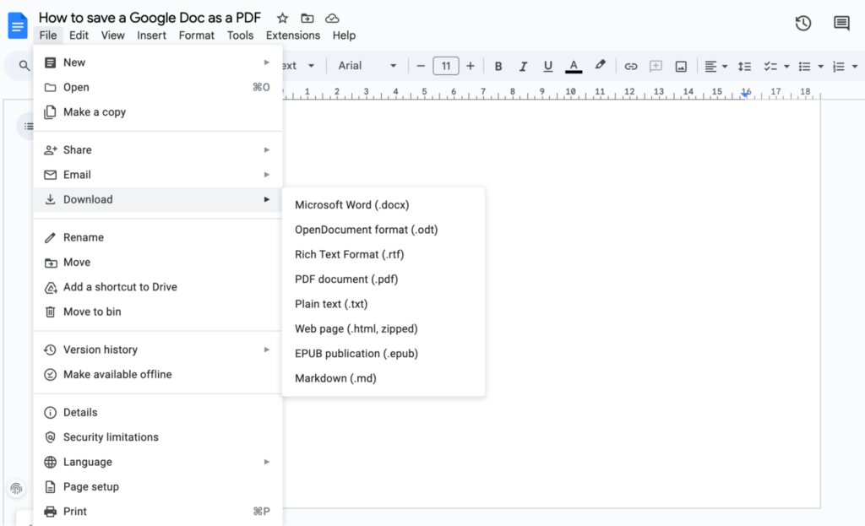Expand the New submenu
Viewport: 865px width, 526px height.
(x=158, y=62)
